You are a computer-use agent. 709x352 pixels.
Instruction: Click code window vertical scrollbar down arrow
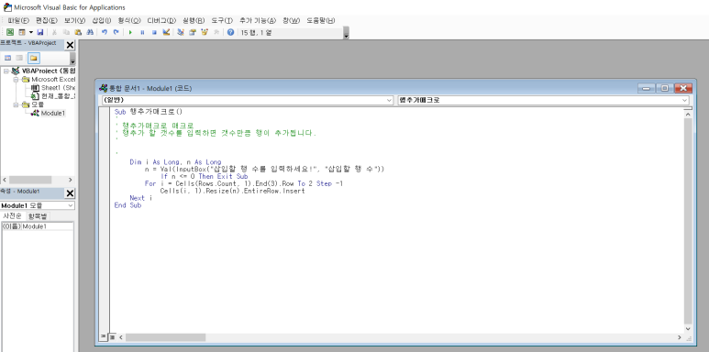pyautogui.click(x=688, y=329)
